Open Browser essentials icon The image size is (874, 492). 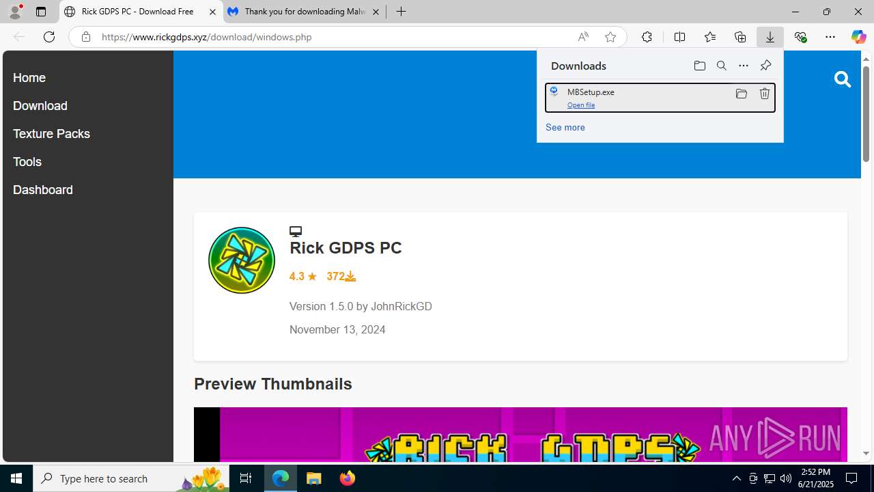coord(800,37)
